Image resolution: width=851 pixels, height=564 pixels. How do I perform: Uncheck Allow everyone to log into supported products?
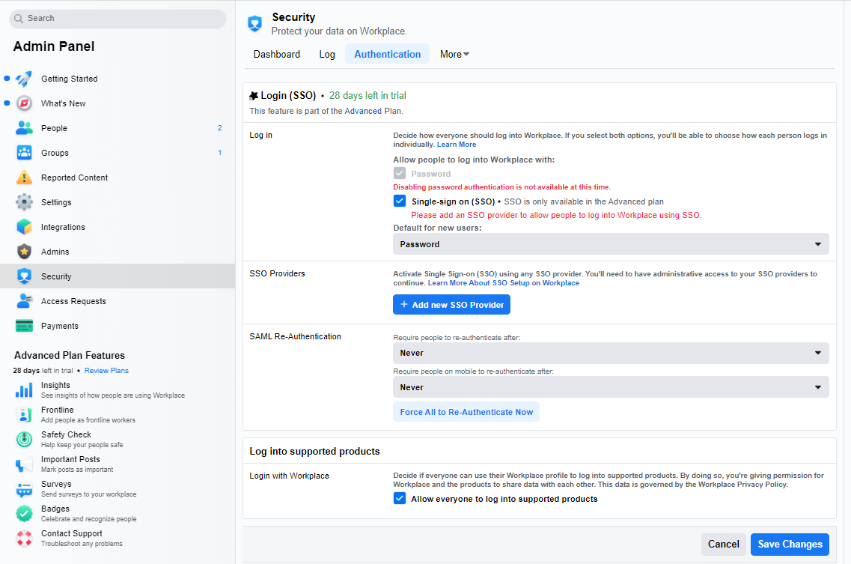tap(400, 498)
